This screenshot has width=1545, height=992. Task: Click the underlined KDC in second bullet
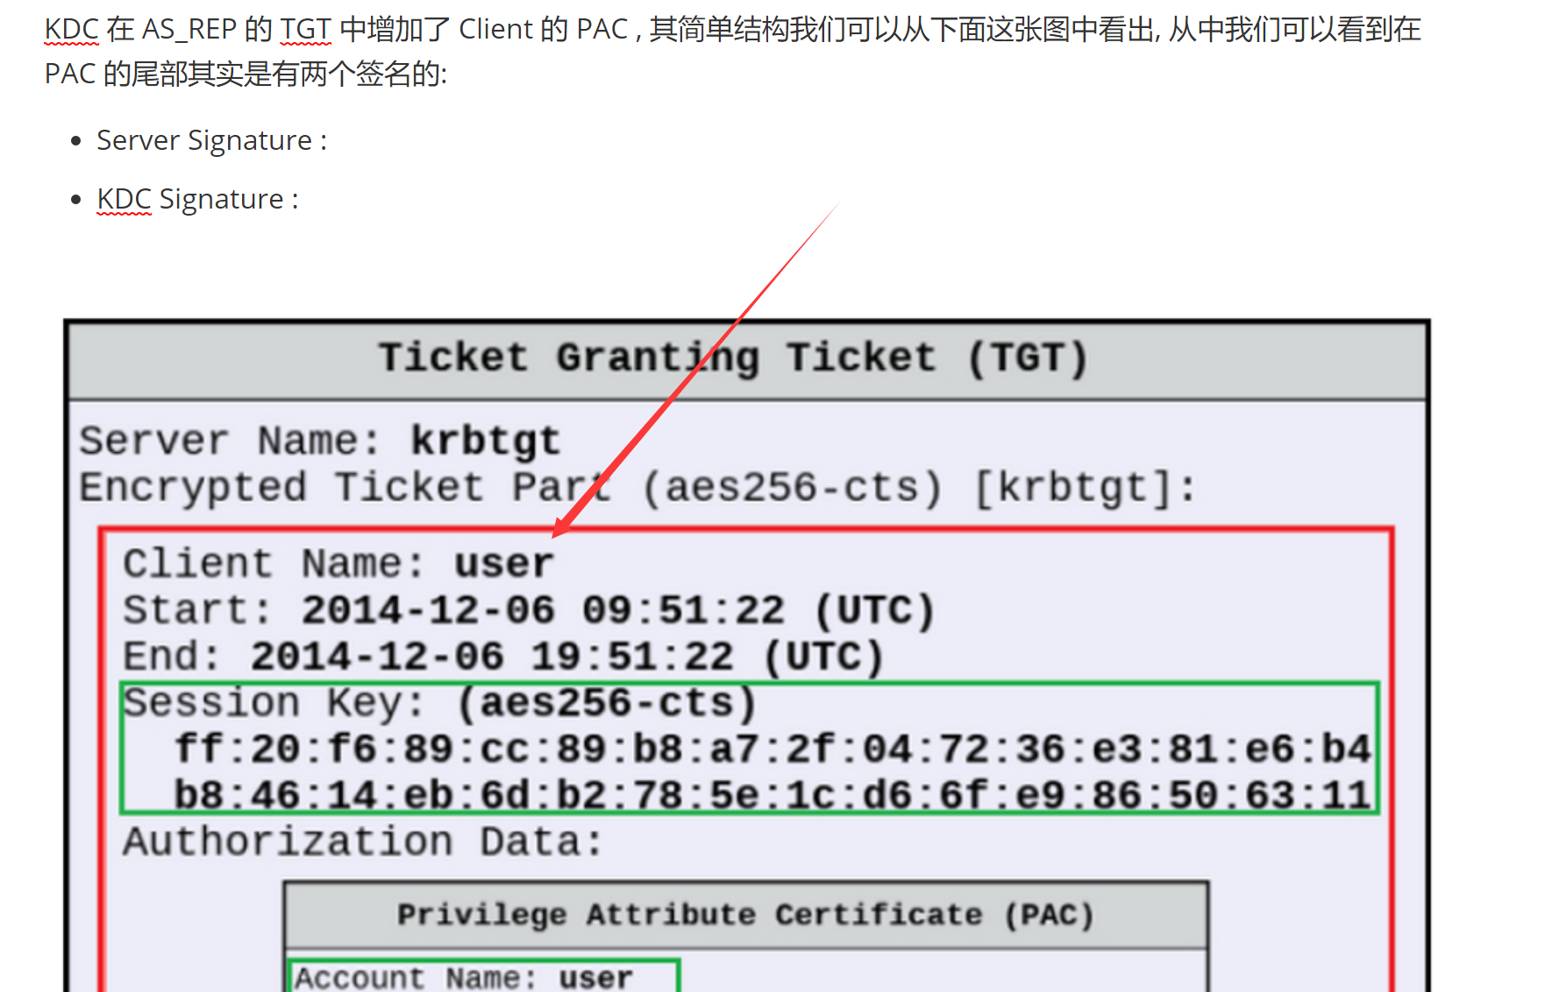coord(124,200)
